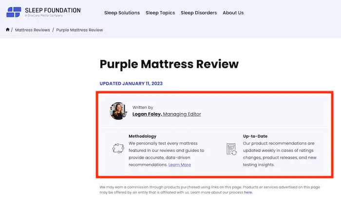Screen dimensions: 341x202
Task: Go to Mattress Reviews breadcrumb
Action: [x=33, y=30]
